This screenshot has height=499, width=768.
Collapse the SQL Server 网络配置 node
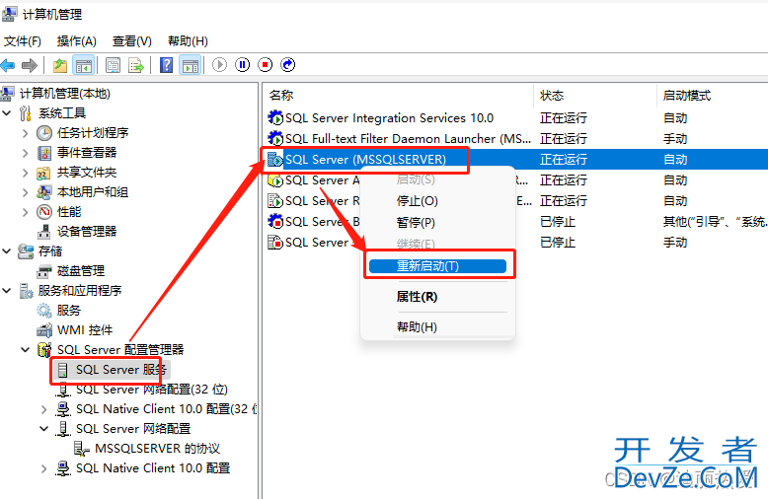pyautogui.click(x=44, y=429)
